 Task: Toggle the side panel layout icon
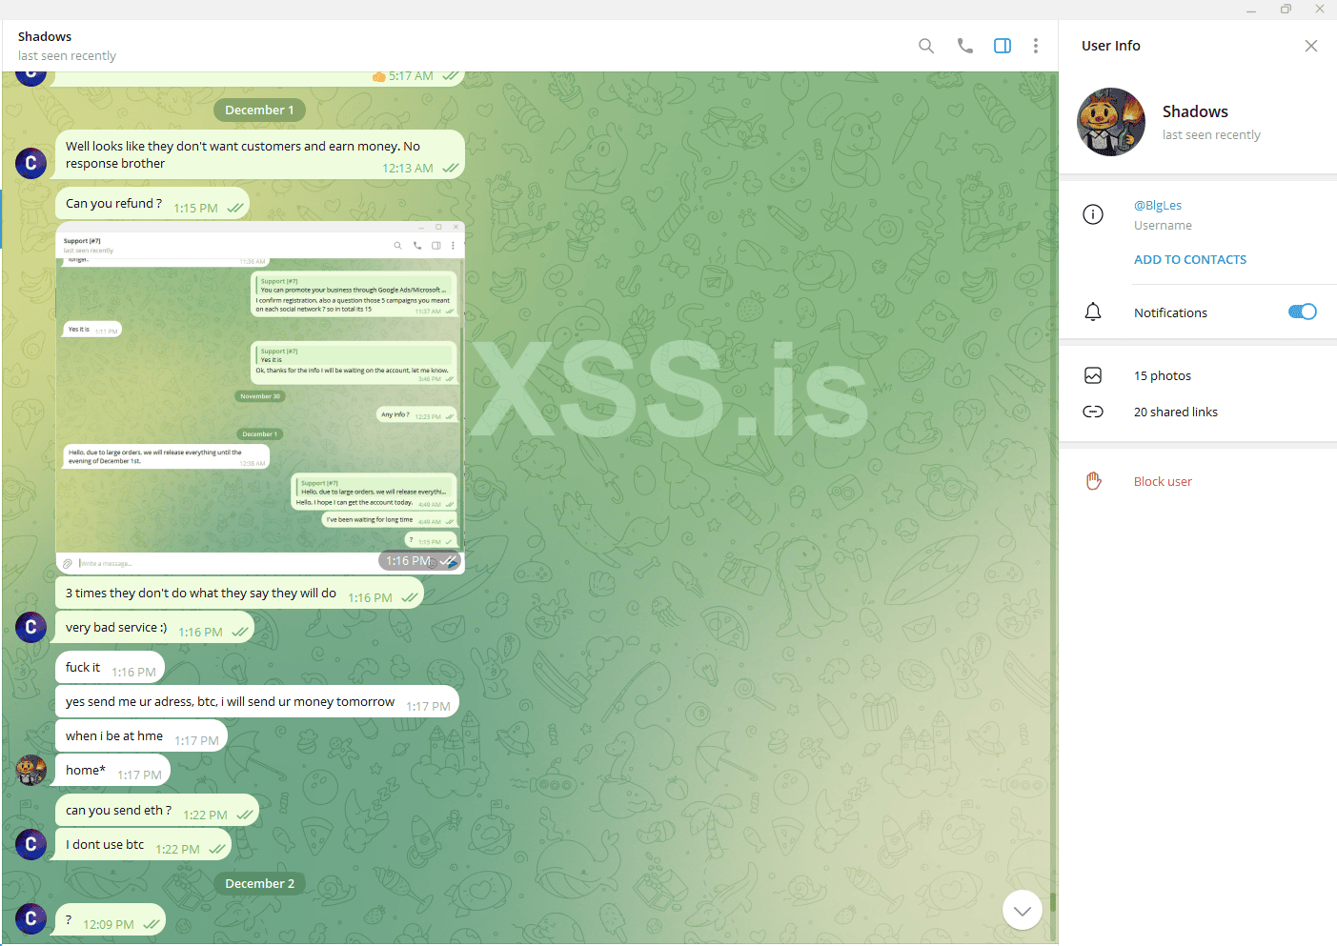[x=1003, y=46]
